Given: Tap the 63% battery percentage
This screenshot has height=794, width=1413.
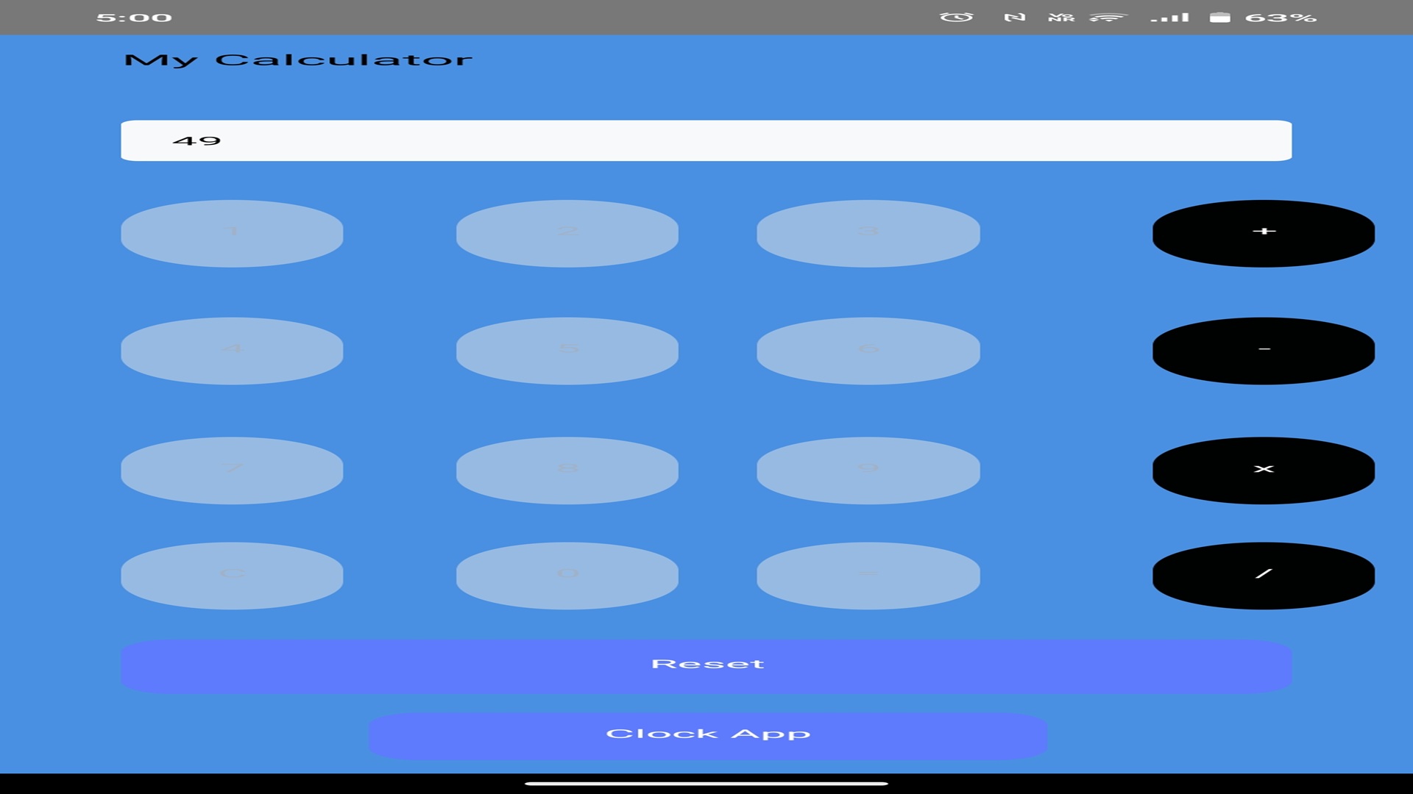Looking at the screenshot, I should (x=1281, y=18).
